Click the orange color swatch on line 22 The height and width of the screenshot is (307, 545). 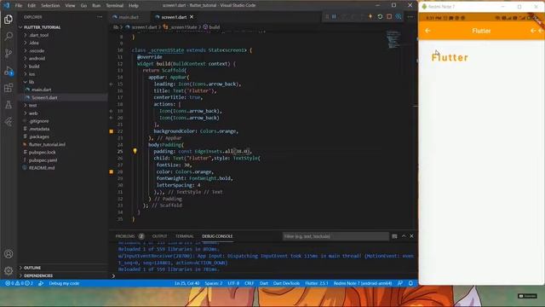tap(112, 131)
